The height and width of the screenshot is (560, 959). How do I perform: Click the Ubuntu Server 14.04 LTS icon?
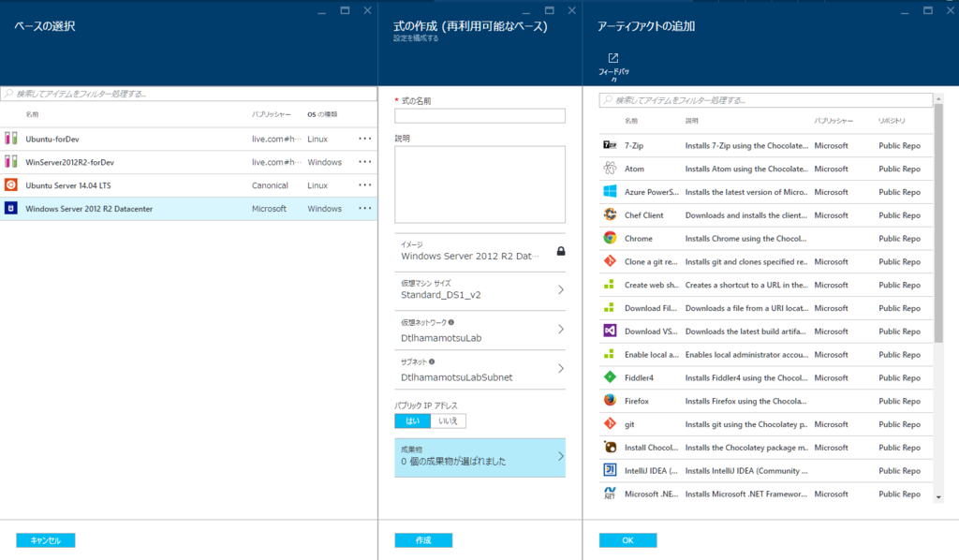10,184
